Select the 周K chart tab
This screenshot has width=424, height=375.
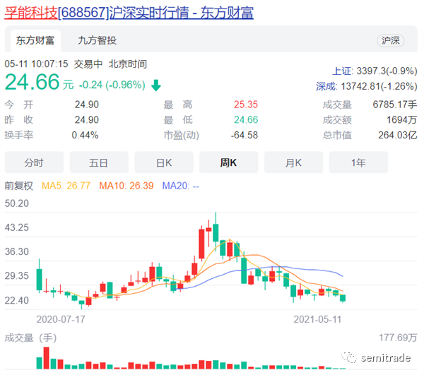229,162
